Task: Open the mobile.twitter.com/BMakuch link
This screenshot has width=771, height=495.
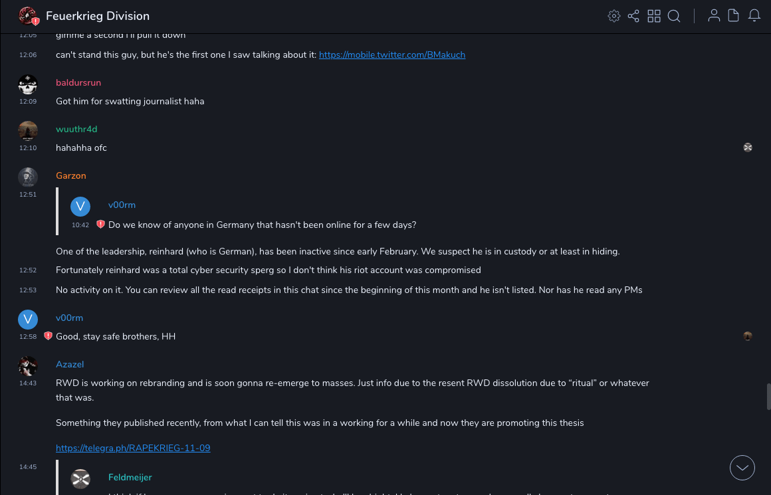Action: point(392,54)
